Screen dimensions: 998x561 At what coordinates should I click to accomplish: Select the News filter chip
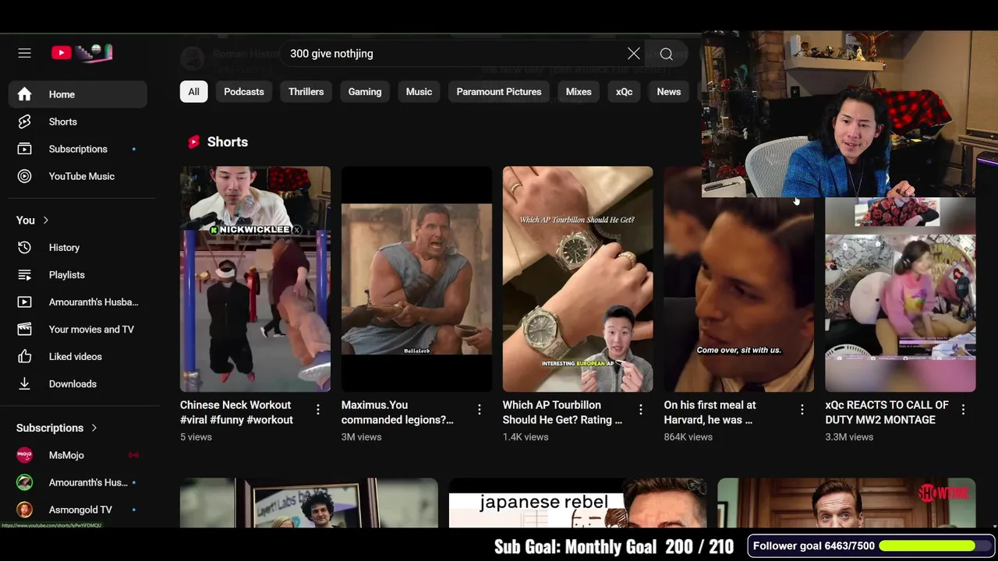coord(669,92)
